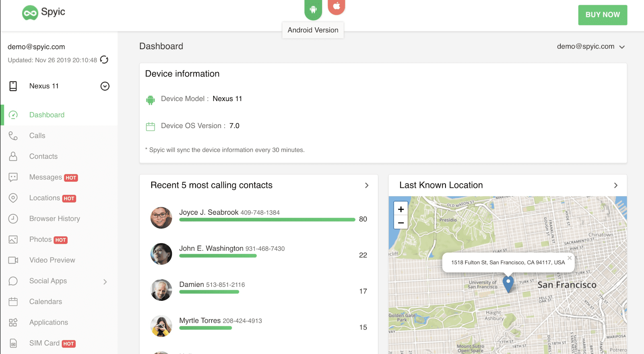
Task: Zoom out on the map
Action: (x=401, y=222)
